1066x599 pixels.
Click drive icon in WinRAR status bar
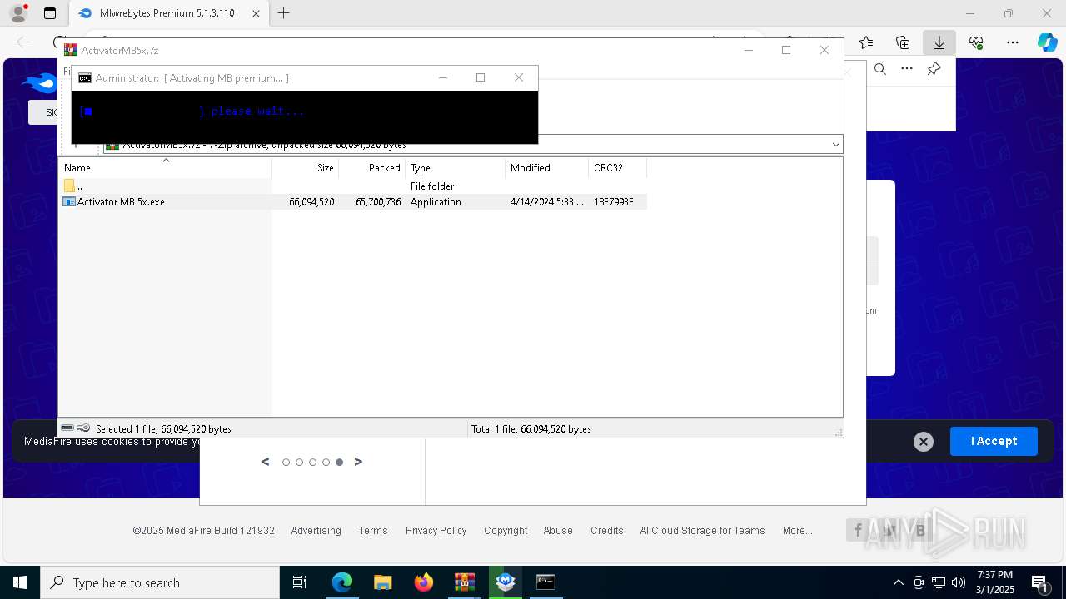(67, 428)
